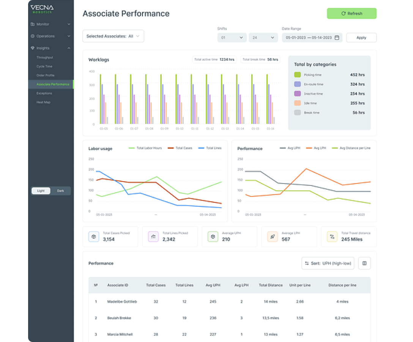Click the Total Cases Picked box icon

(x=94, y=237)
